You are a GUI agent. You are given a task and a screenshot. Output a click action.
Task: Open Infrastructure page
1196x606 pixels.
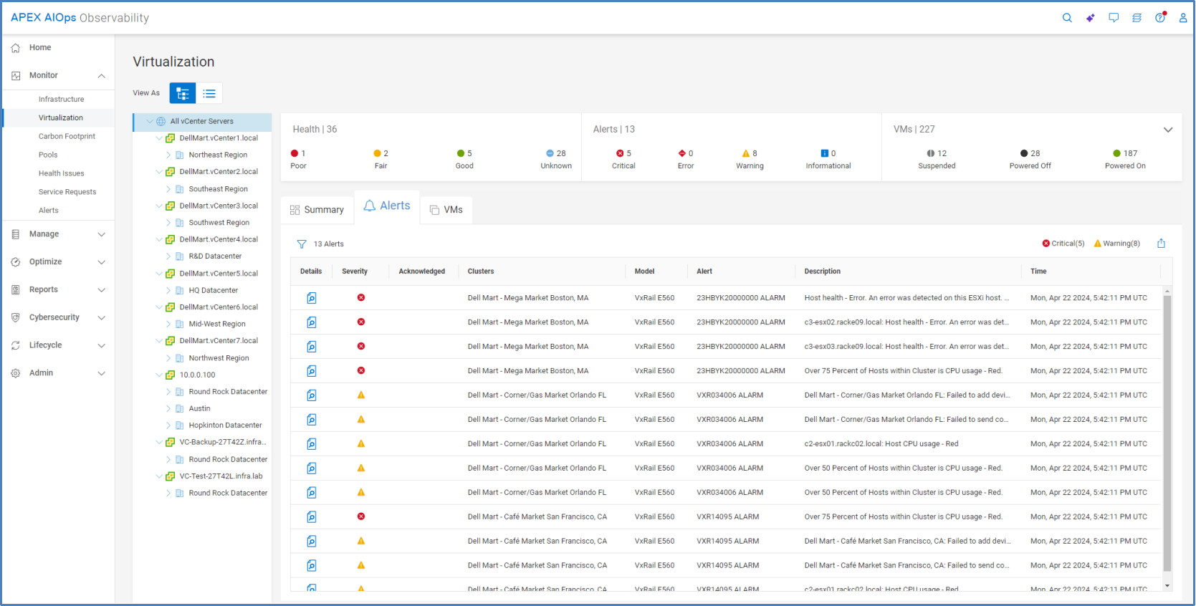(61, 100)
